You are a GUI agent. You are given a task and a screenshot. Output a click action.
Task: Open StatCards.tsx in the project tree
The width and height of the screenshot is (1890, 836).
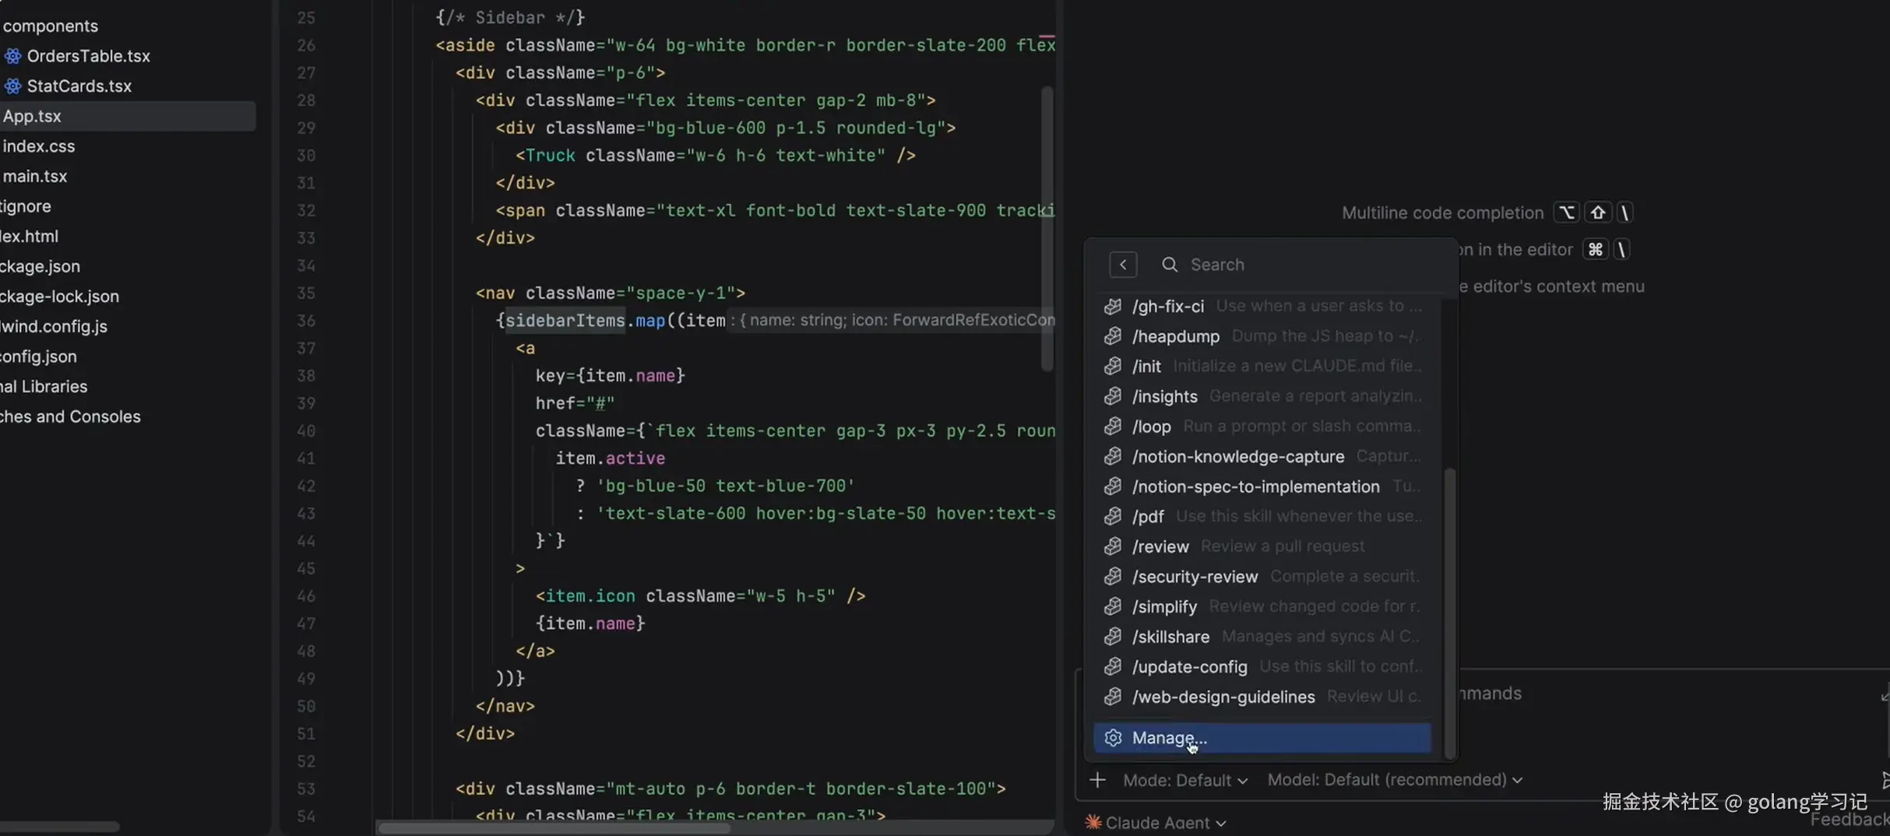(79, 86)
